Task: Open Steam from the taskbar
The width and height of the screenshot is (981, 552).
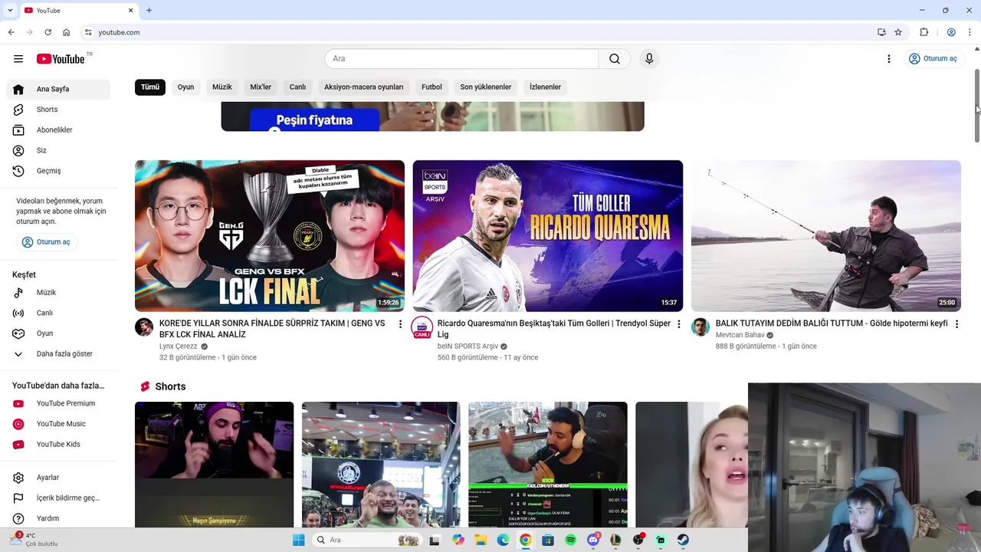Action: pos(683,540)
